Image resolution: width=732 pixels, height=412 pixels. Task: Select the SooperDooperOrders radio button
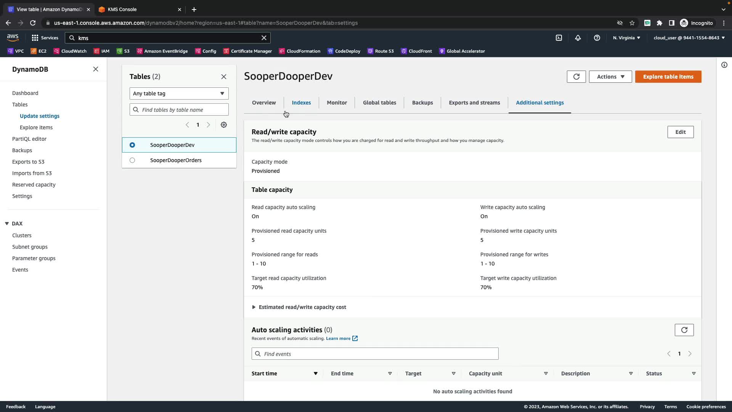[x=132, y=160]
